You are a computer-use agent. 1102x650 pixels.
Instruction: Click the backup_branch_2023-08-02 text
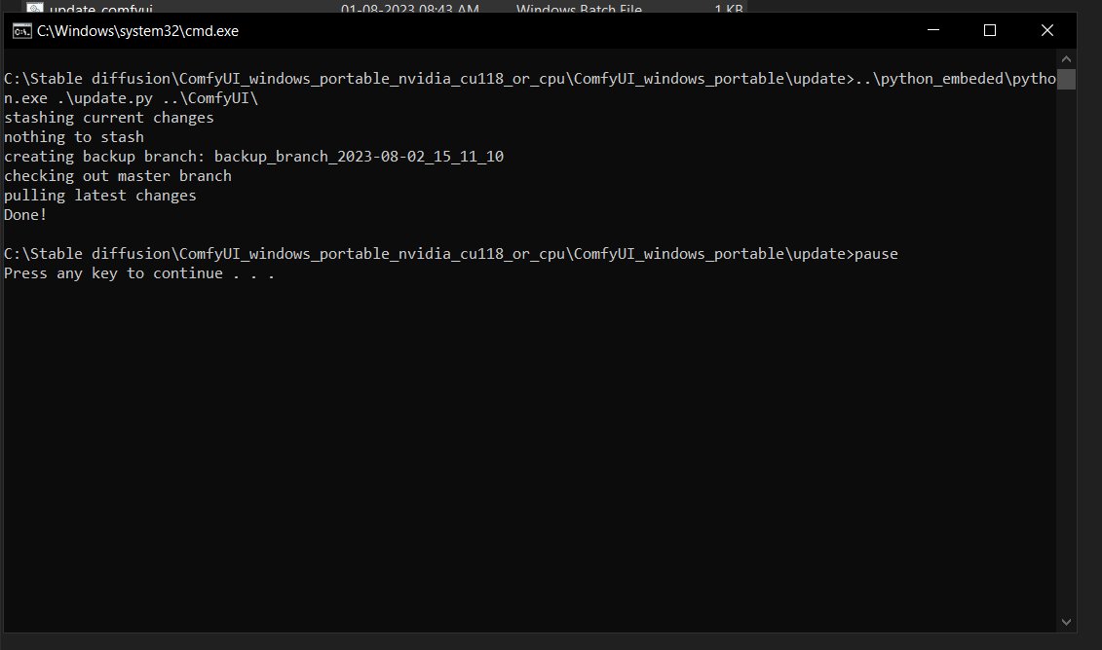pos(357,156)
